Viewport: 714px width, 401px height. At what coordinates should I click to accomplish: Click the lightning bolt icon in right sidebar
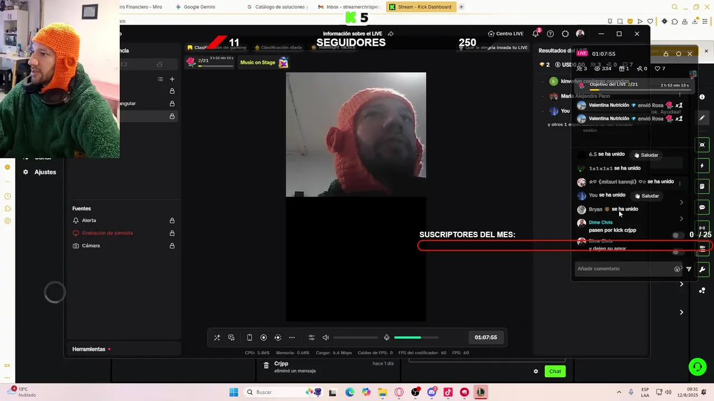click(702, 166)
